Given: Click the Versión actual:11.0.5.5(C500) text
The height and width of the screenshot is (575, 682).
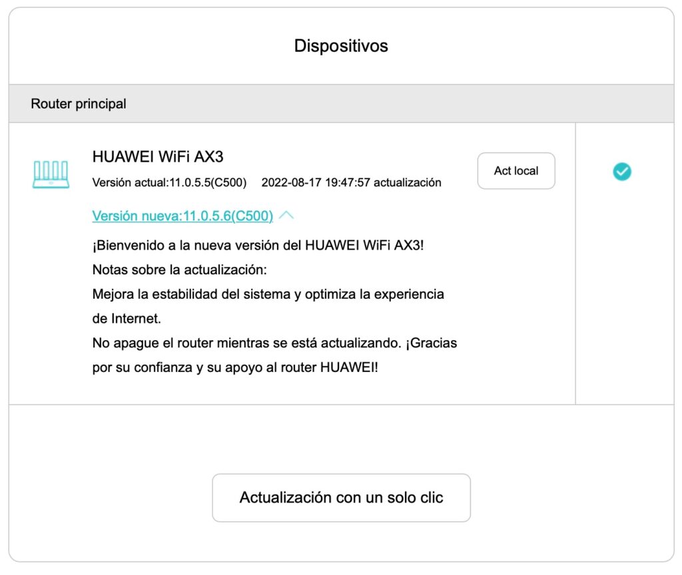Looking at the screenshot, I should tap(169, 182).
